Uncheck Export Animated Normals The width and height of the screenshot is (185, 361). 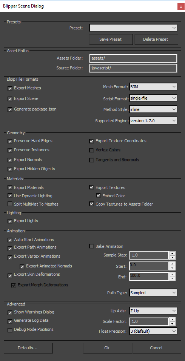pyautogui.click(x=22, y=267)
